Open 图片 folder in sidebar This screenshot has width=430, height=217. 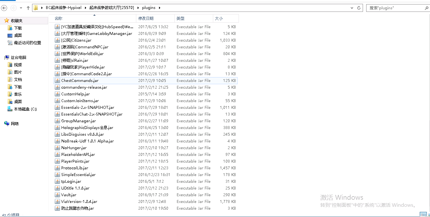18,72
